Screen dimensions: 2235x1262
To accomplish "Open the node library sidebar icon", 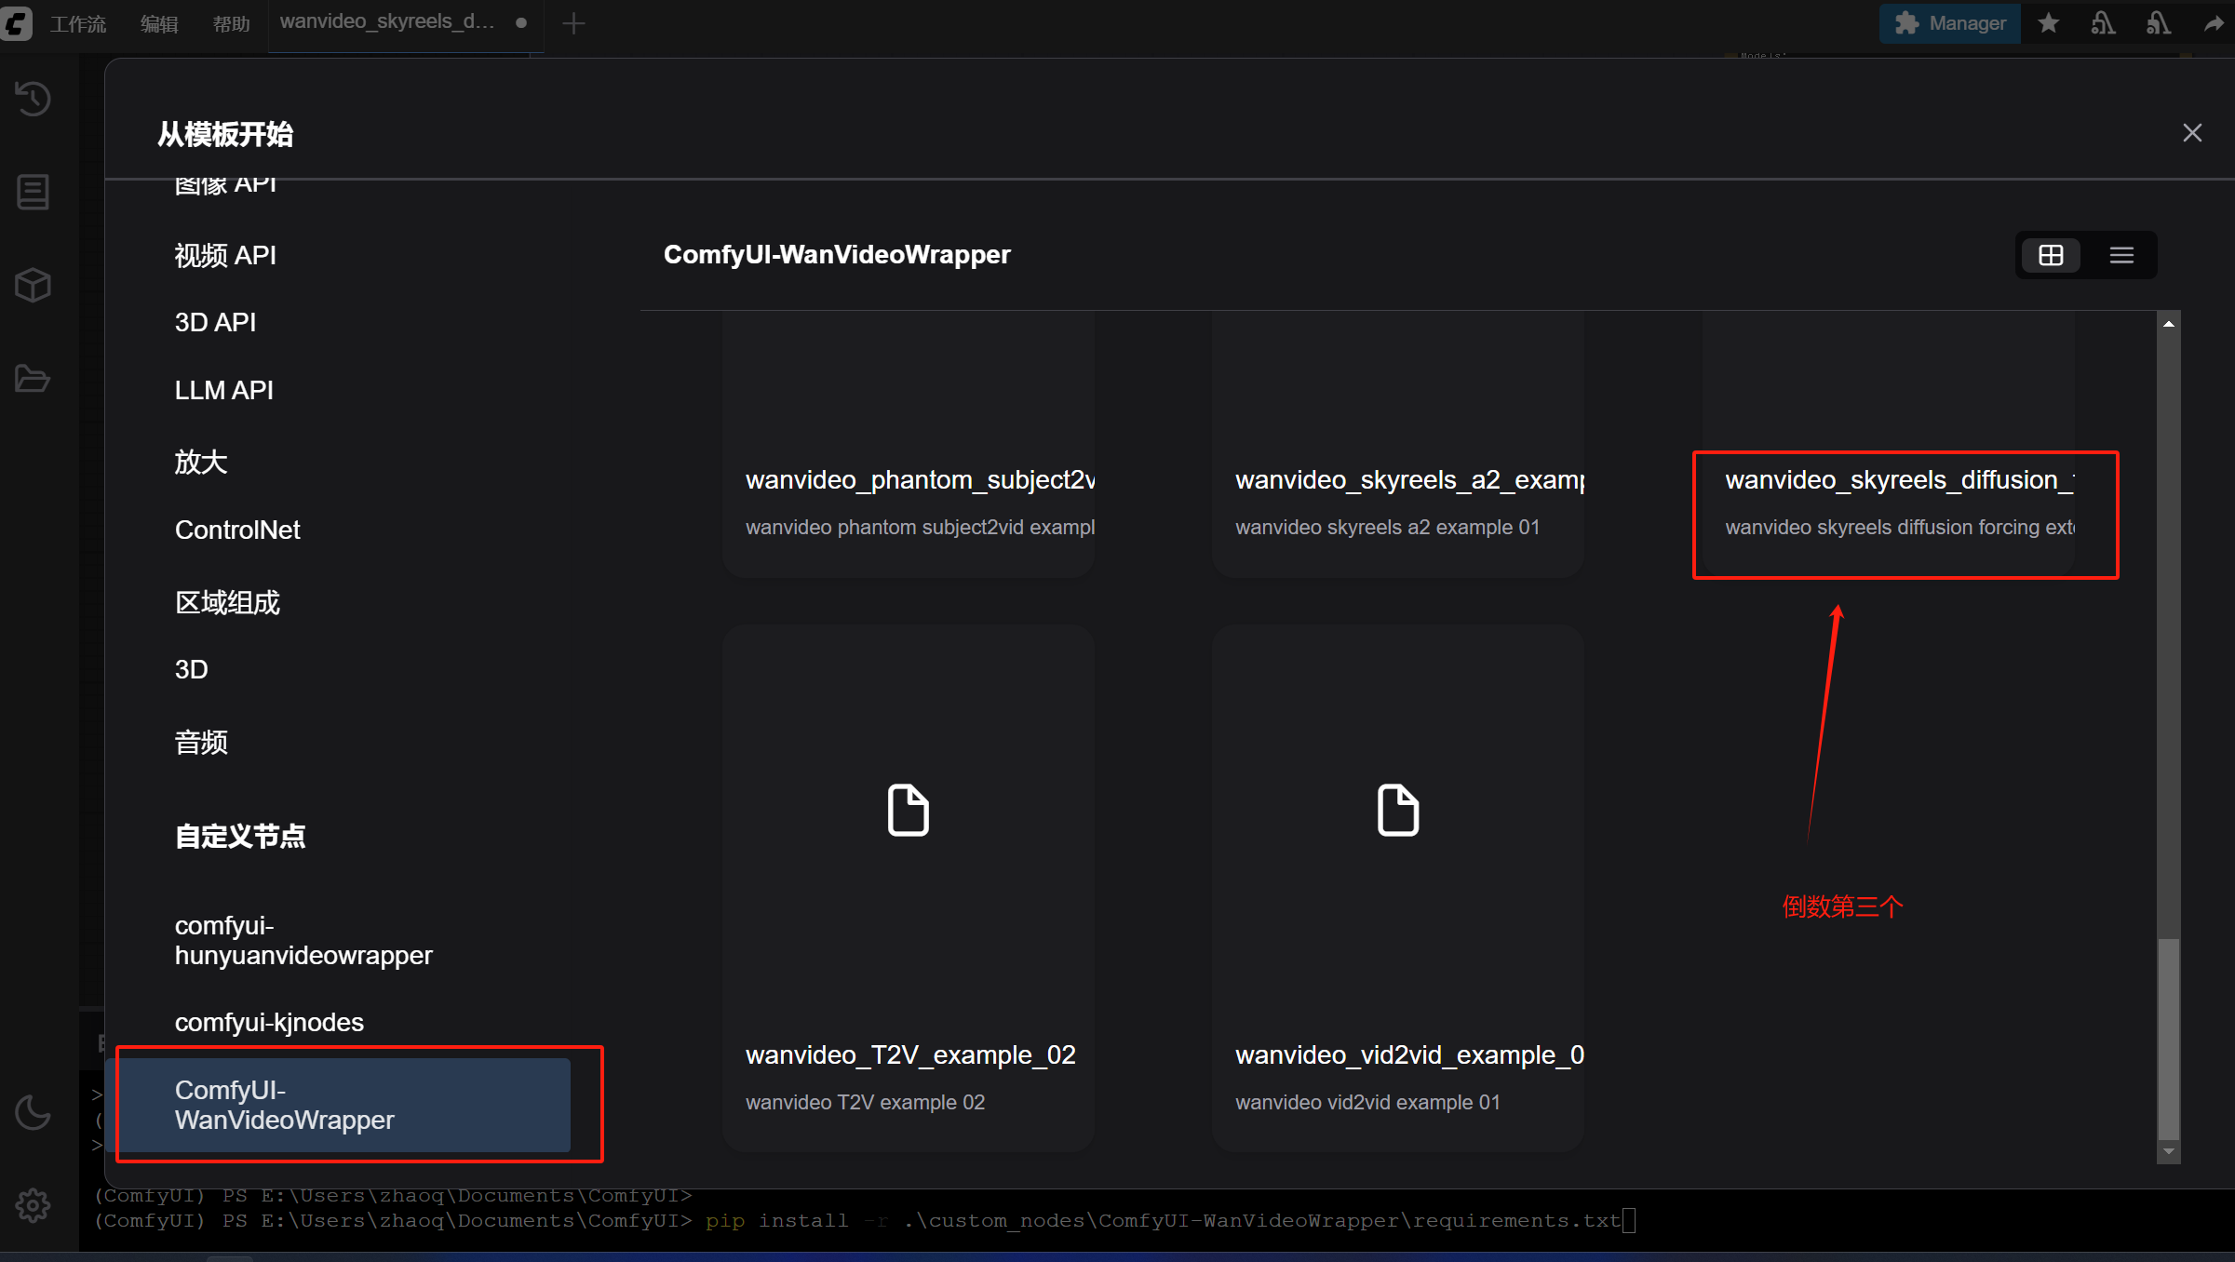I will click(x=34, y=193).
